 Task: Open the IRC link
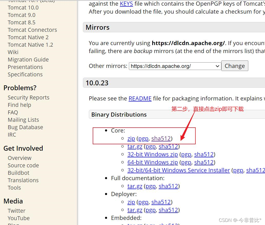pyautogui.click(x=12, y=135)
